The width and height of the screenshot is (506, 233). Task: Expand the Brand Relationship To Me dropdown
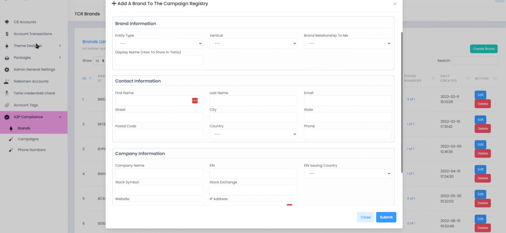pyautogui.click(x=347, y=43)
